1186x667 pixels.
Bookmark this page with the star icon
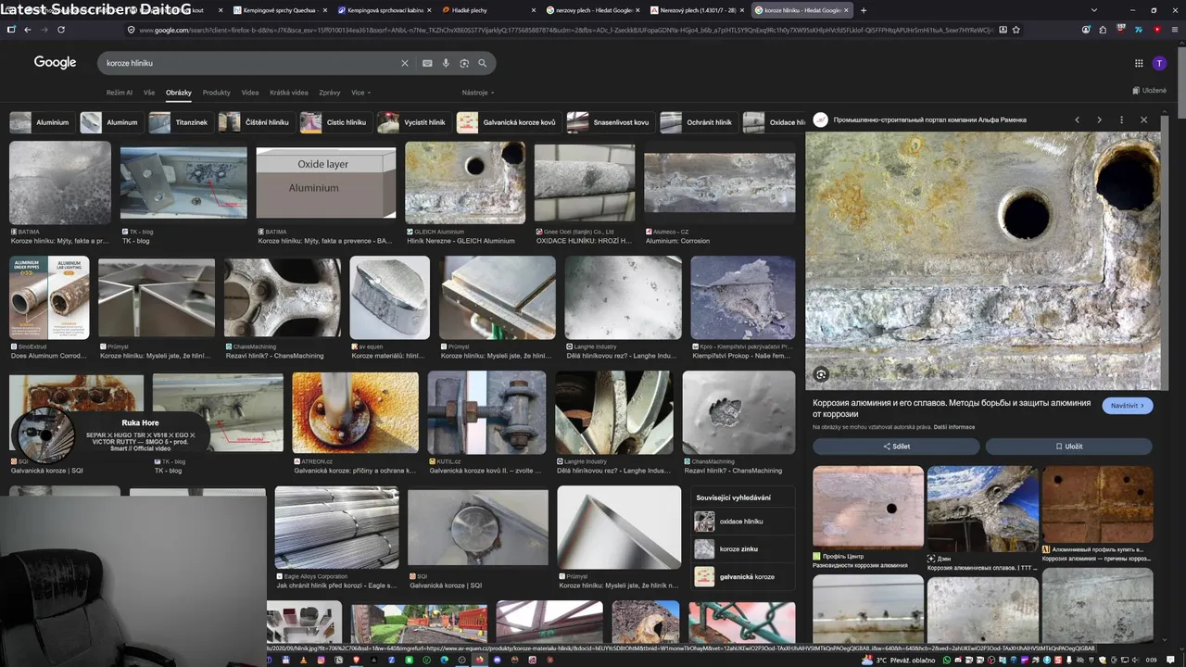coord(1016,30)
